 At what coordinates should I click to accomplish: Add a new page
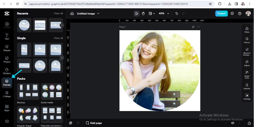click(x=94, y=123)
